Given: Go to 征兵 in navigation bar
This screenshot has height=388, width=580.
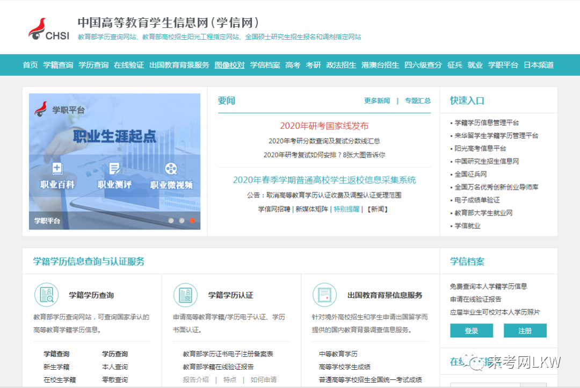Looking at the screenshot, I should tap(455, 65).
